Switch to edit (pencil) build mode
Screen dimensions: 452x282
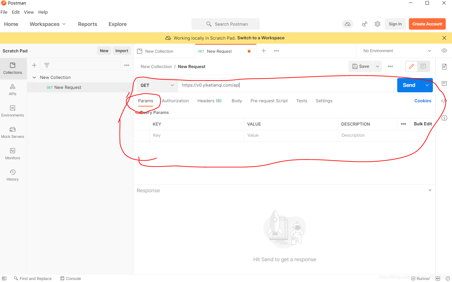coord(411,66)
